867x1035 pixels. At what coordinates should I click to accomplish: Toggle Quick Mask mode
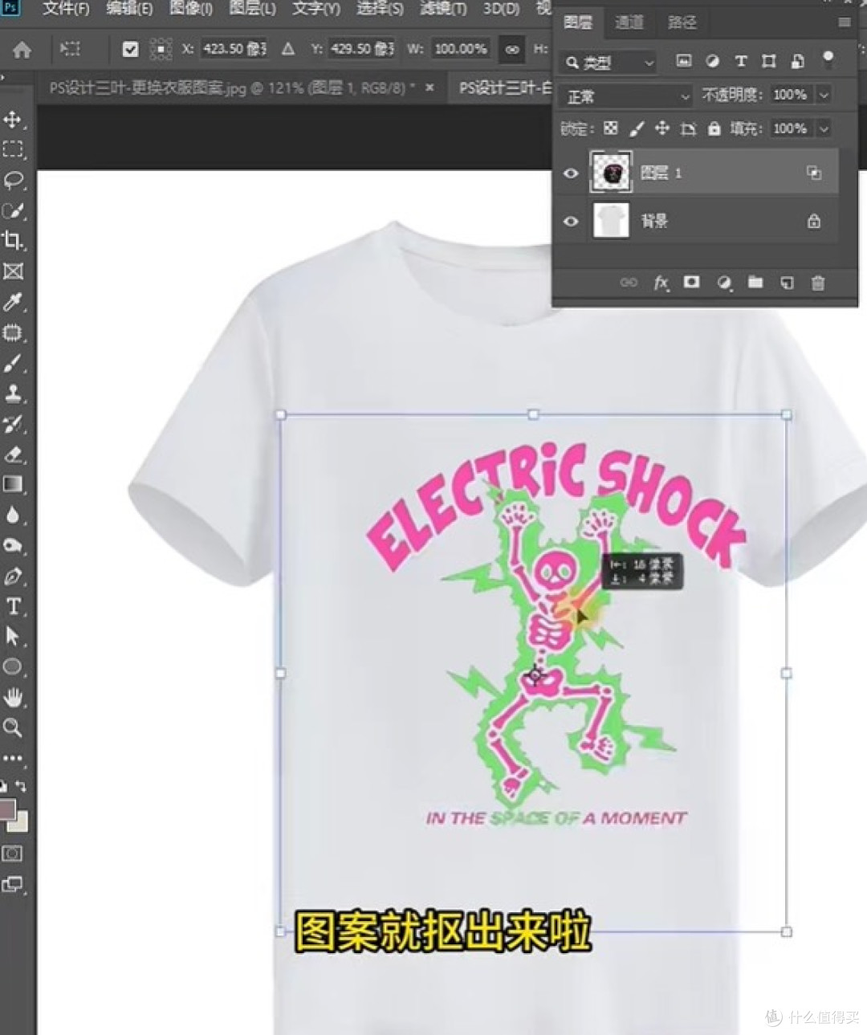(12, 854)
